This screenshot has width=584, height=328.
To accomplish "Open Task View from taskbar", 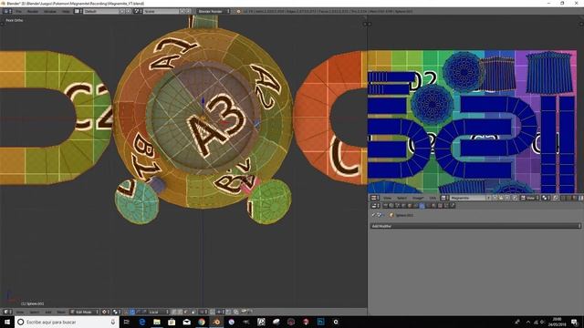I will coord(127,322).
